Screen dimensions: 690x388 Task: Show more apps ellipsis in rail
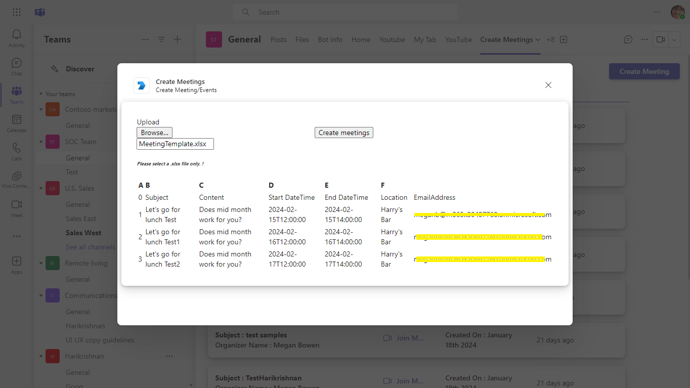[17, 236]
